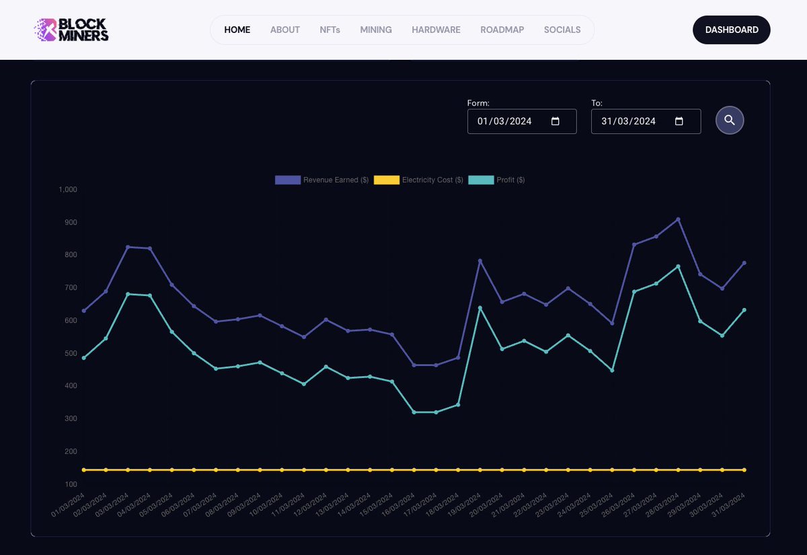View the HARDWARE page

(436, 30)
